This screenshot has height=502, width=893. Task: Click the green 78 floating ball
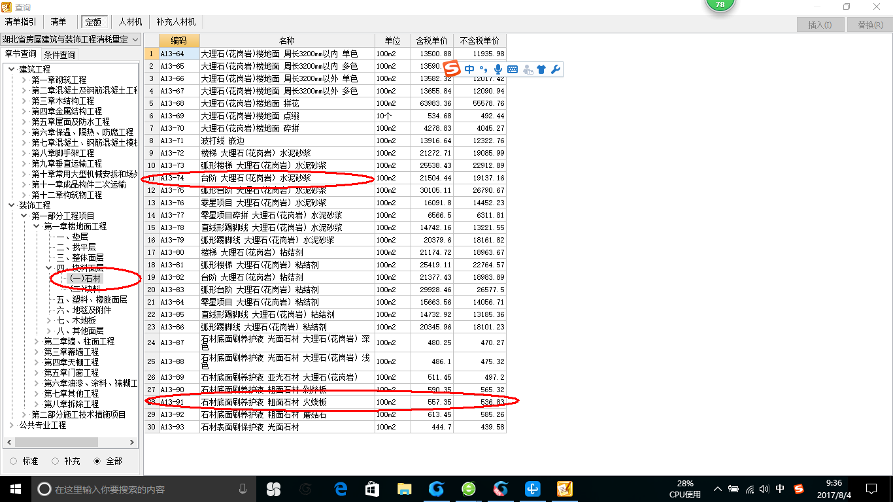[720, 5]
